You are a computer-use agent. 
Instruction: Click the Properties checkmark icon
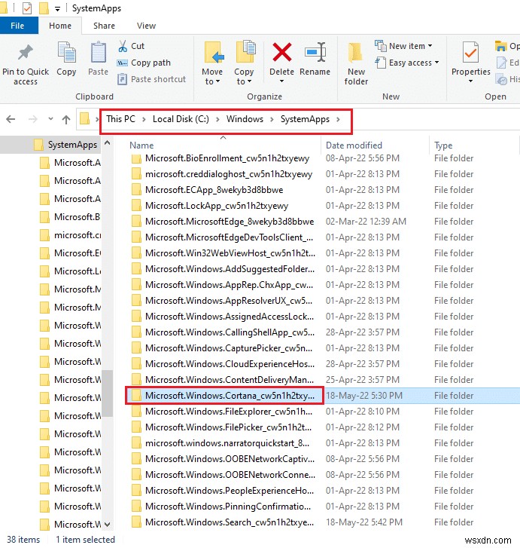click(470, 54)
